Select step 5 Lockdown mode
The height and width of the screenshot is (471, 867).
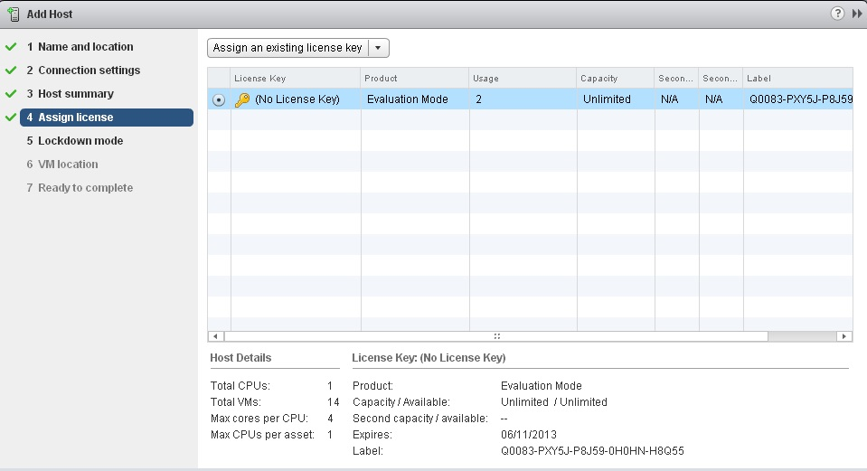click(80, 141)
